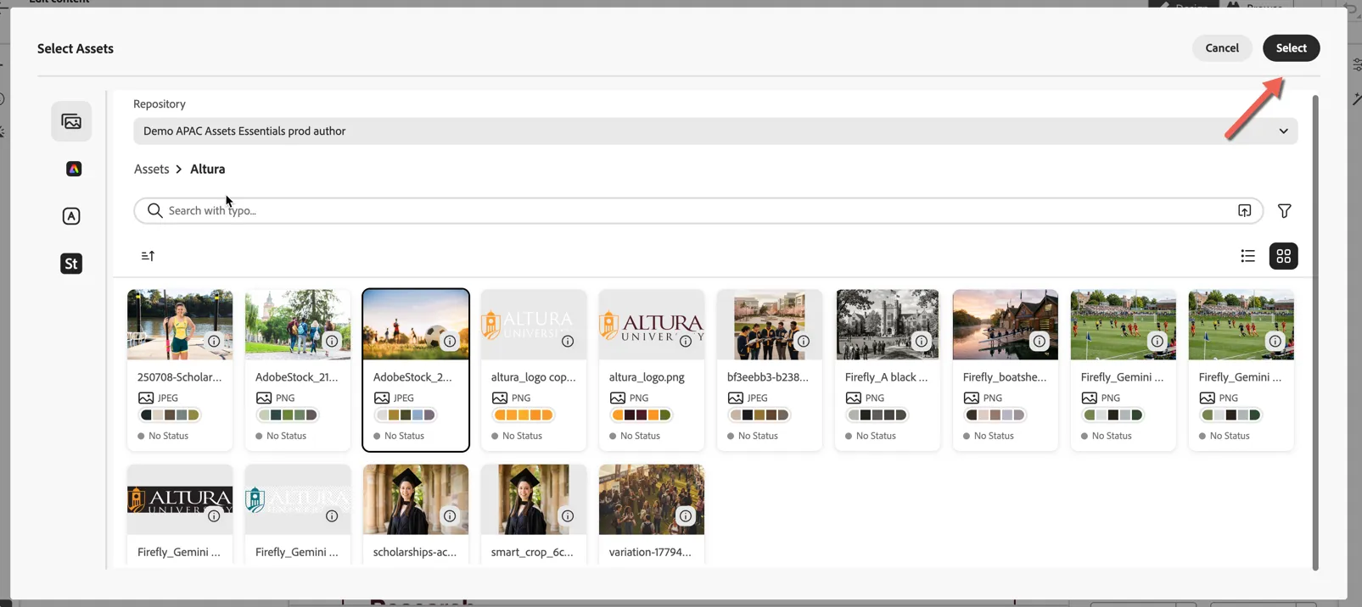Screen dimensions: 1362x607
Task: Select the black and white Firefly_A thumbnail
Action: point(888,325)
